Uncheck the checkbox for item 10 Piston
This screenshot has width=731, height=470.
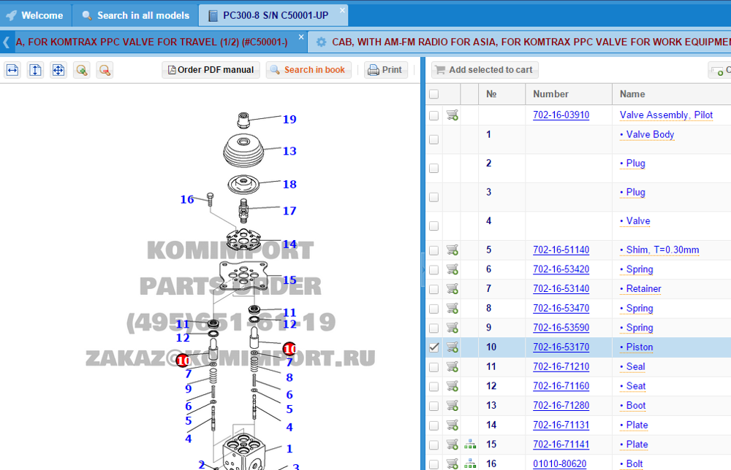click(x=434, y=347)
